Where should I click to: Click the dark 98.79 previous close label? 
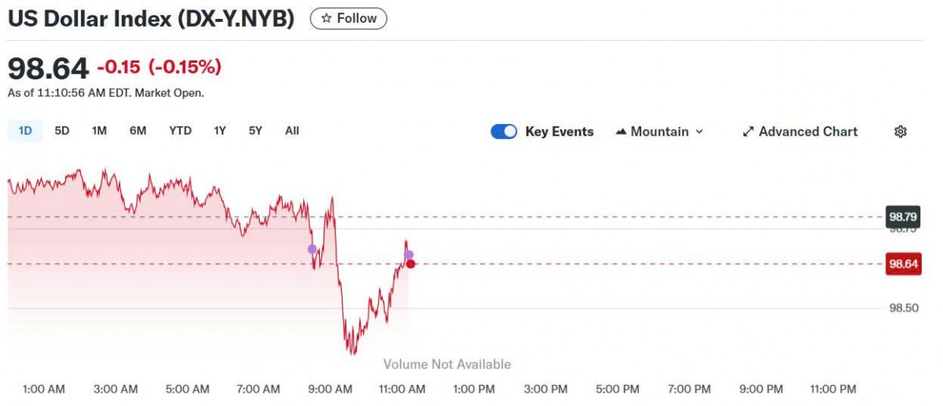[903, 216]
